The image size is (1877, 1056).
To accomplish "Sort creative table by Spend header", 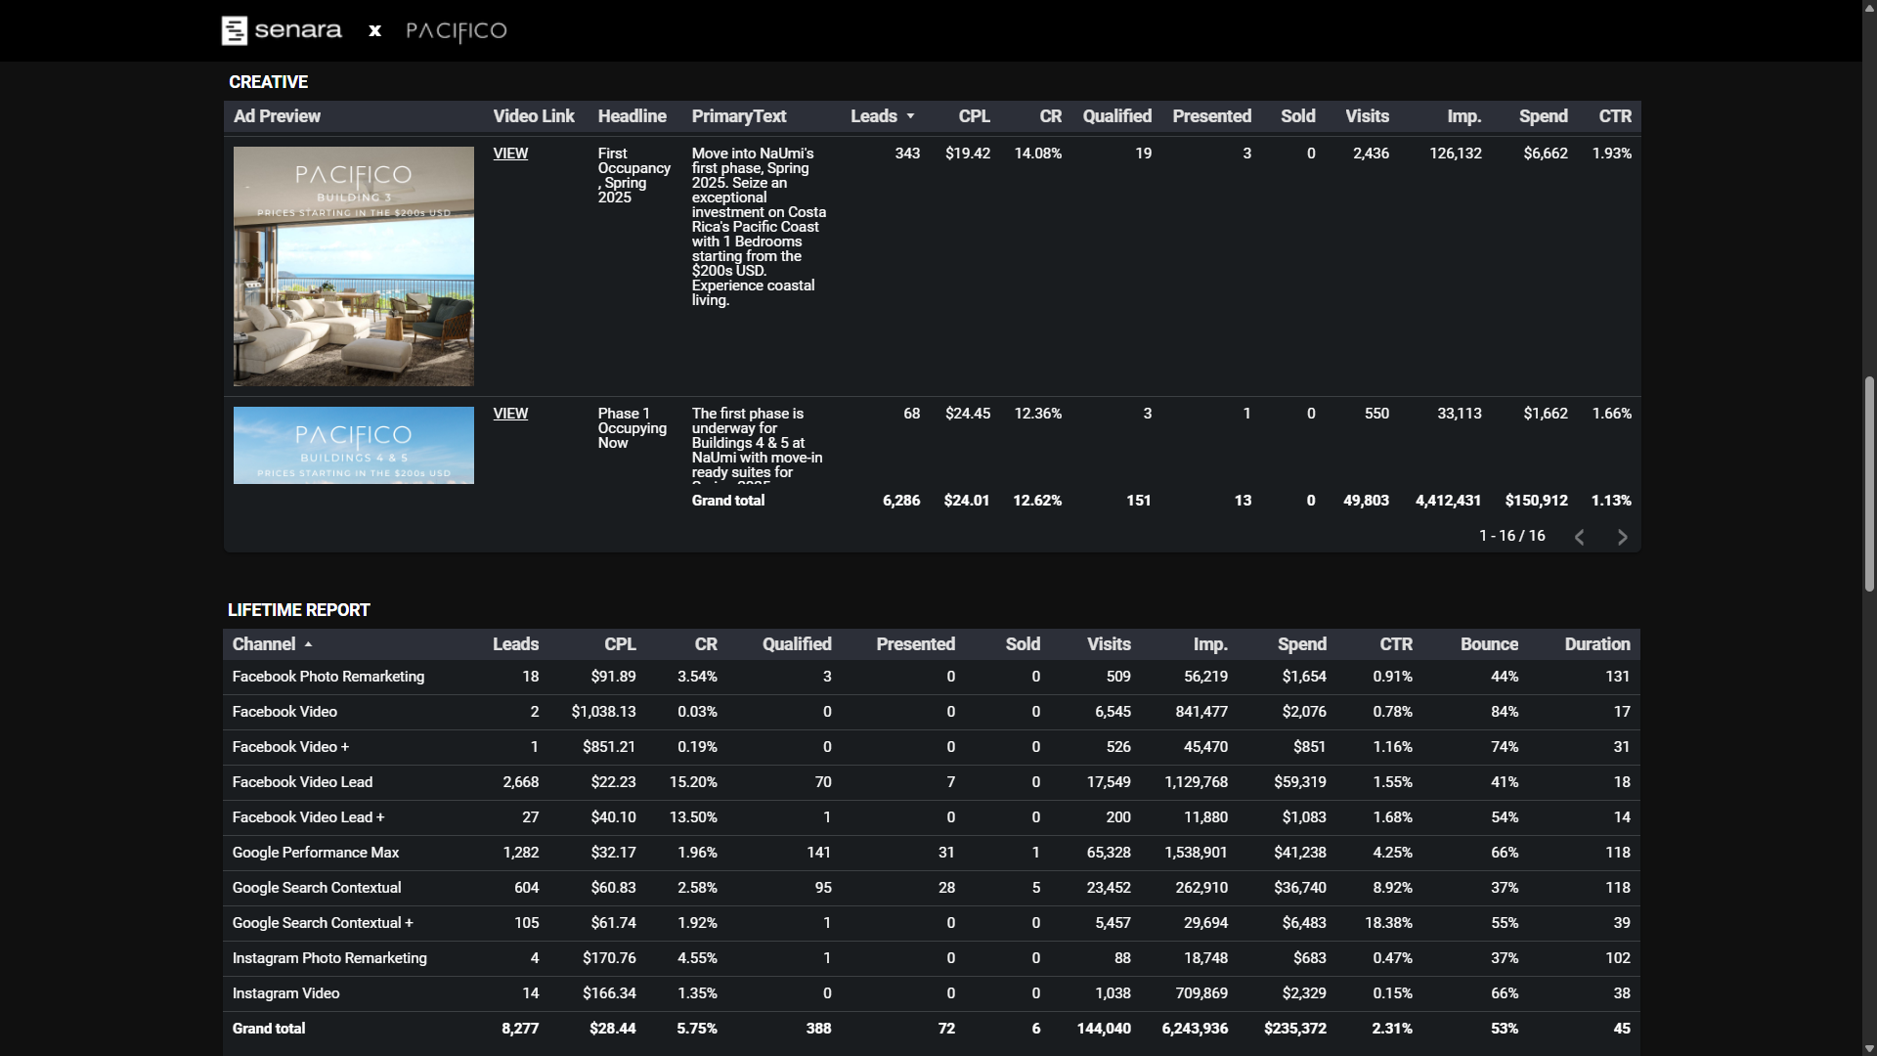I will (x=1543, y=116).
